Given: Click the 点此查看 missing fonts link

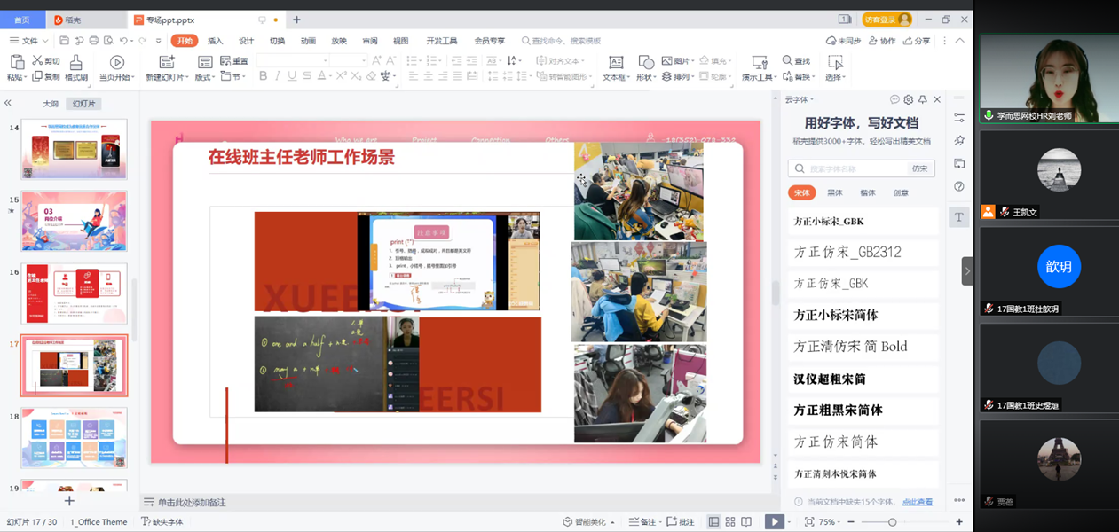Looking at the screenshot, I should [x=917, y=502].
